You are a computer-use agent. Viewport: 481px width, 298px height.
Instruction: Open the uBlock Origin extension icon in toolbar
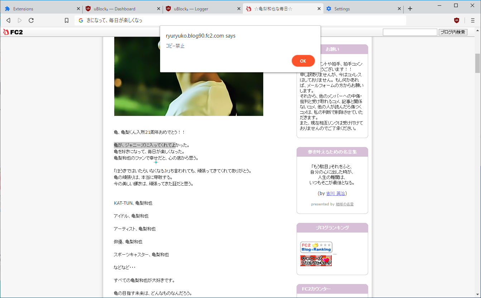tap(456, 20)
